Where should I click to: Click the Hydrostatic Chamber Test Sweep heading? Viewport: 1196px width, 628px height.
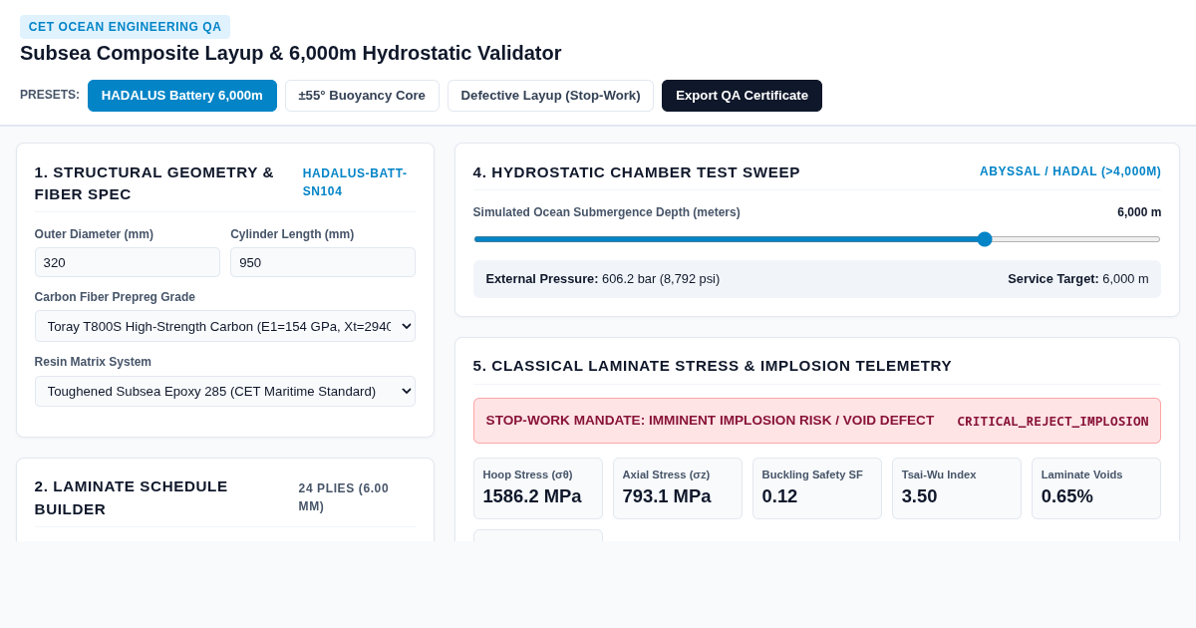[637, 171]
